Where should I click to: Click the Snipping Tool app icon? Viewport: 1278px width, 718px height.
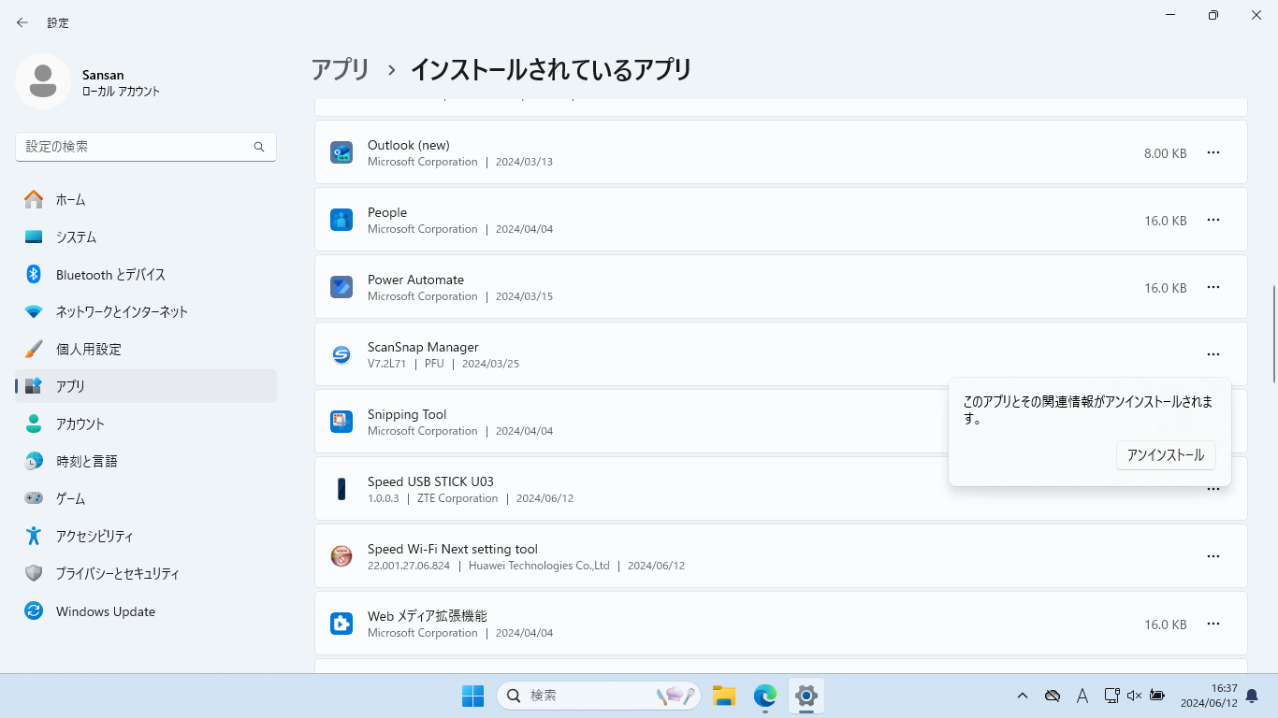pos(341,422)
